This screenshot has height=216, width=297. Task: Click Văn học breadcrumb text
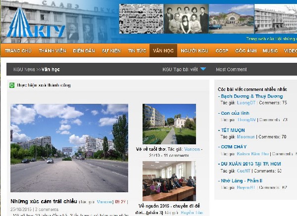tap(50, 69)
